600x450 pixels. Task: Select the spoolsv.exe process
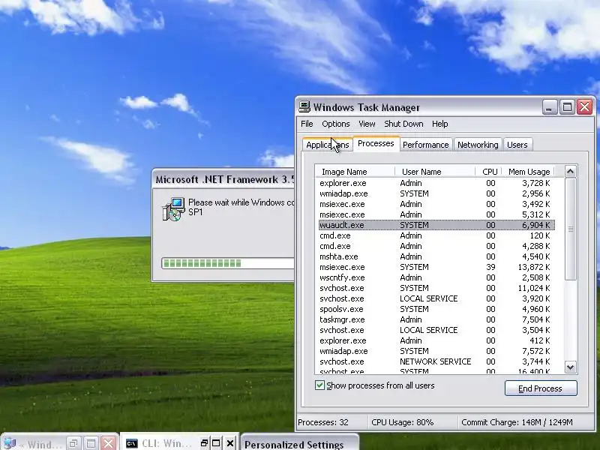436,309
